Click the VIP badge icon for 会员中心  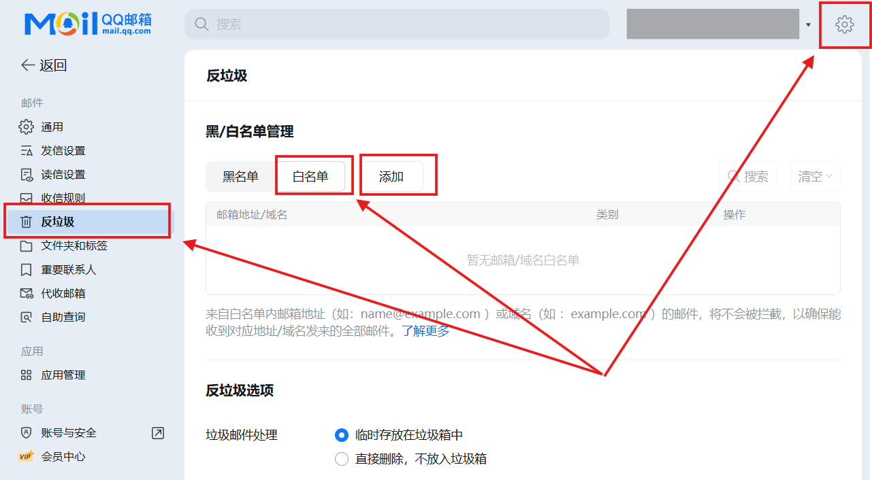(x=26, y=456)
